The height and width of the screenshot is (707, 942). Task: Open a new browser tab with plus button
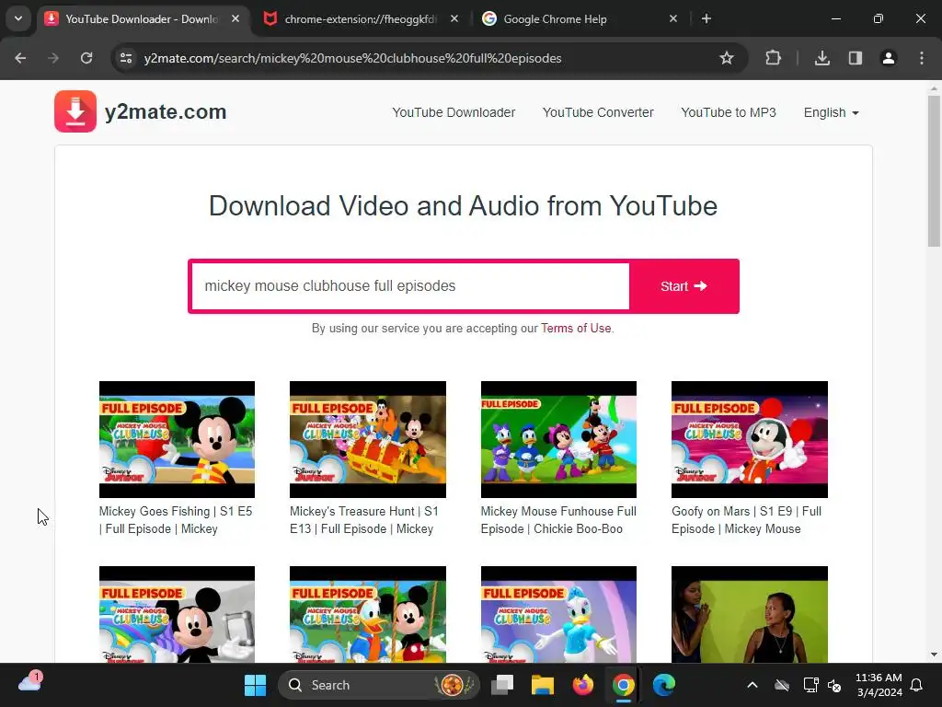coord(706,18)
